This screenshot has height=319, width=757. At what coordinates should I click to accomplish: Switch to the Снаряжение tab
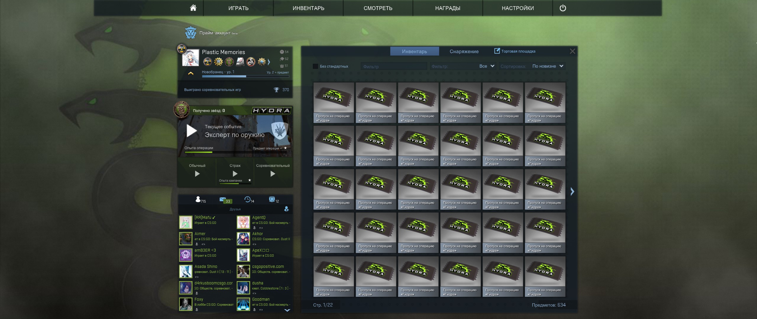coord(464,51)
